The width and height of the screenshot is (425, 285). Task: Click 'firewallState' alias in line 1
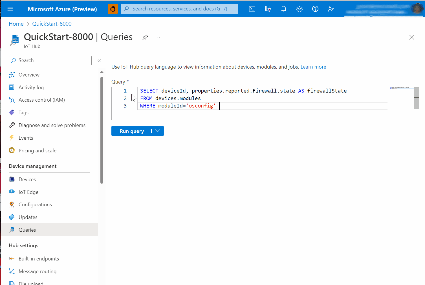pyautogui.click(x=327, y=91)
